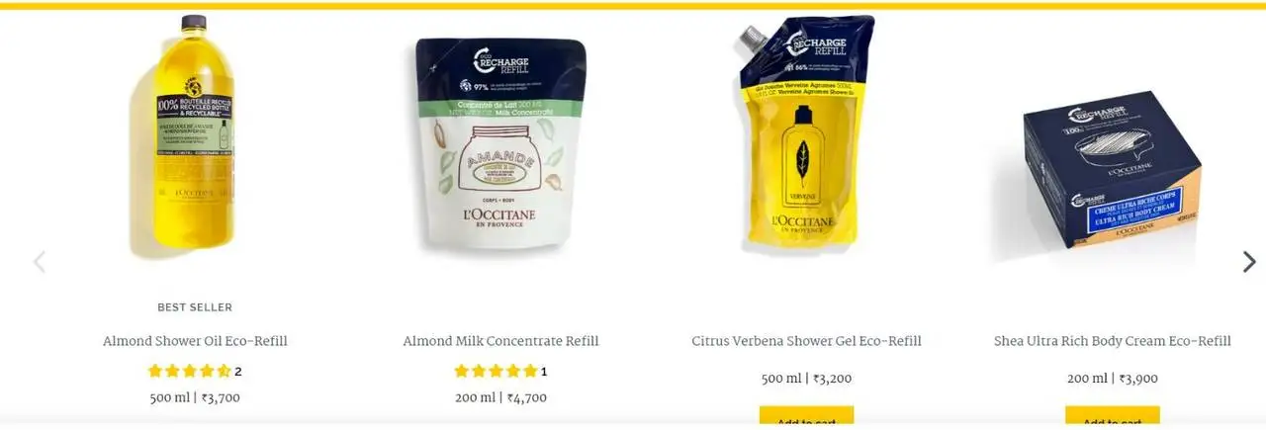Open the Almond Shower Oil bottle image

195,134
